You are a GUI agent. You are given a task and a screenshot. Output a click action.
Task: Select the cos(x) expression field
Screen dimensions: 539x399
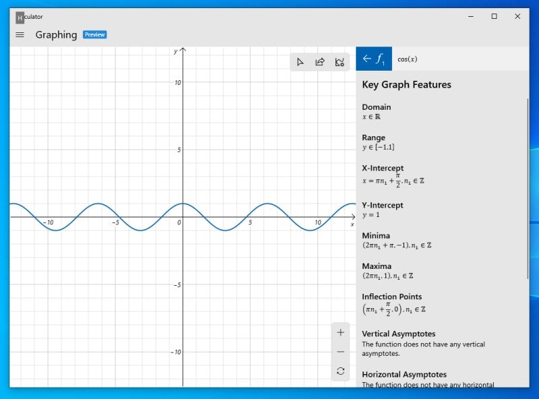coord(458,59)
